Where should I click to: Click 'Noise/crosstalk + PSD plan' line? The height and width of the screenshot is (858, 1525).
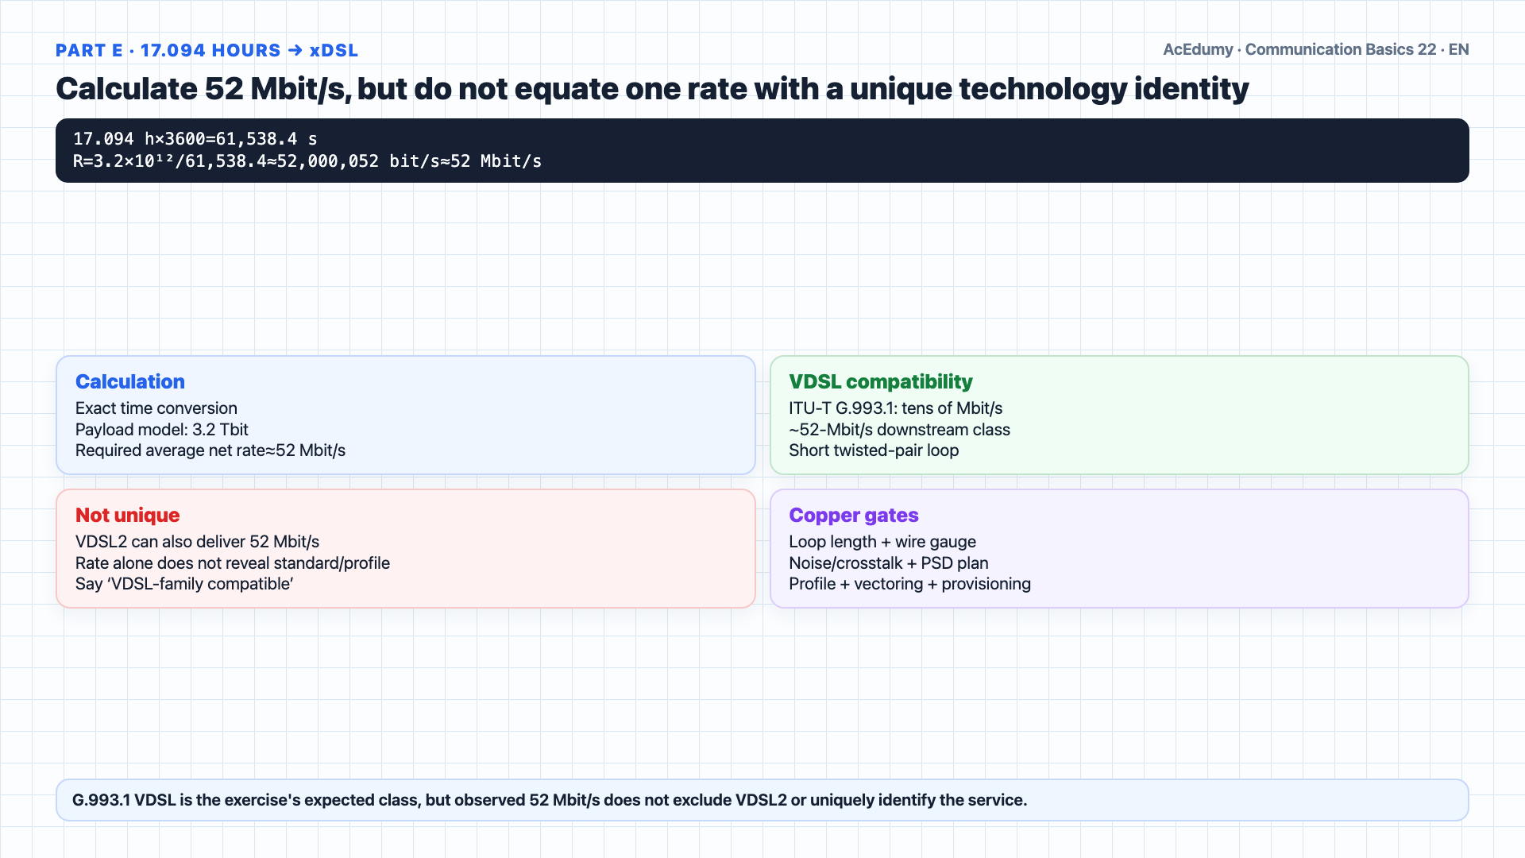889,563
